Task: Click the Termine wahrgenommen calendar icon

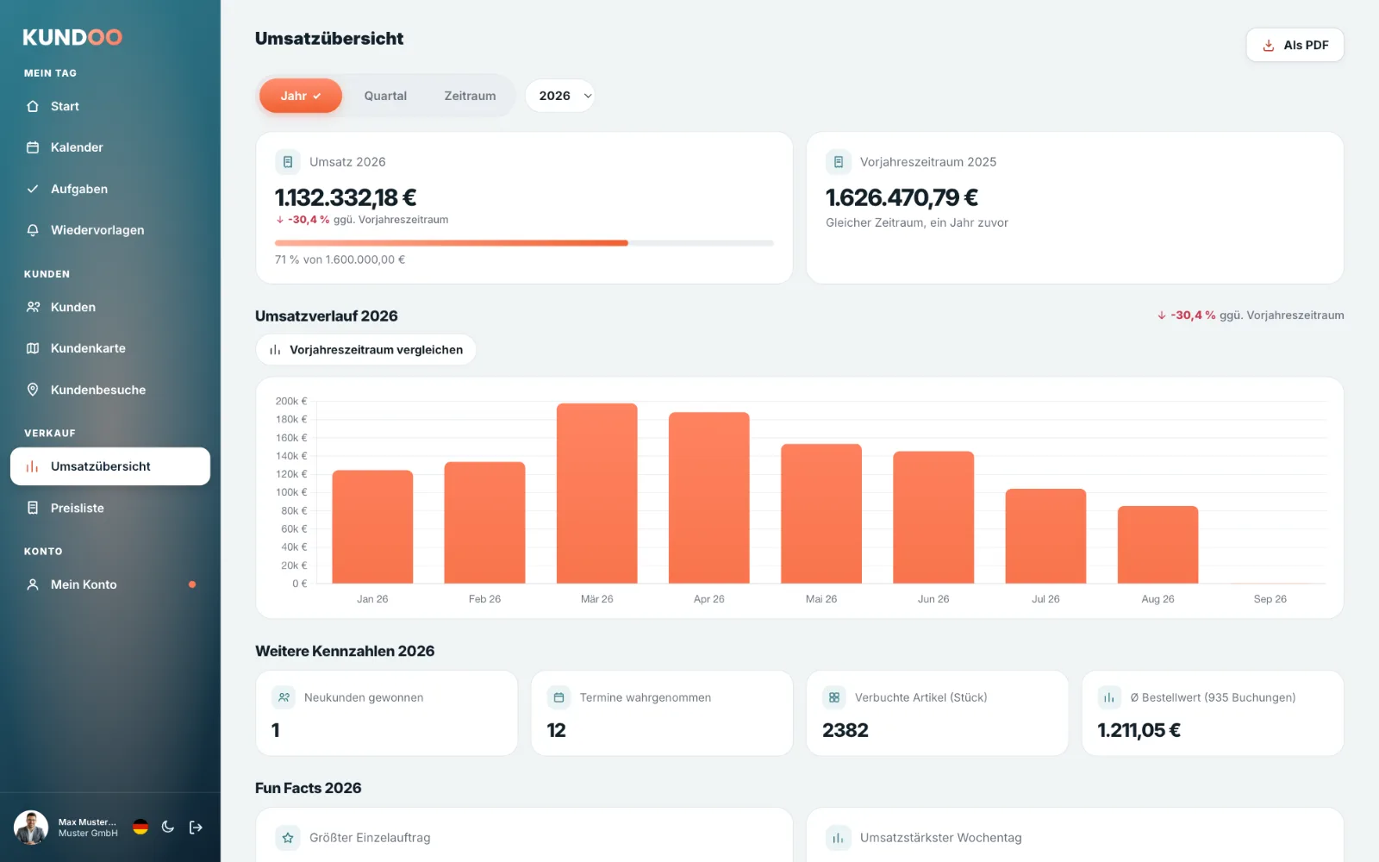Action: (x=558, y=697)
